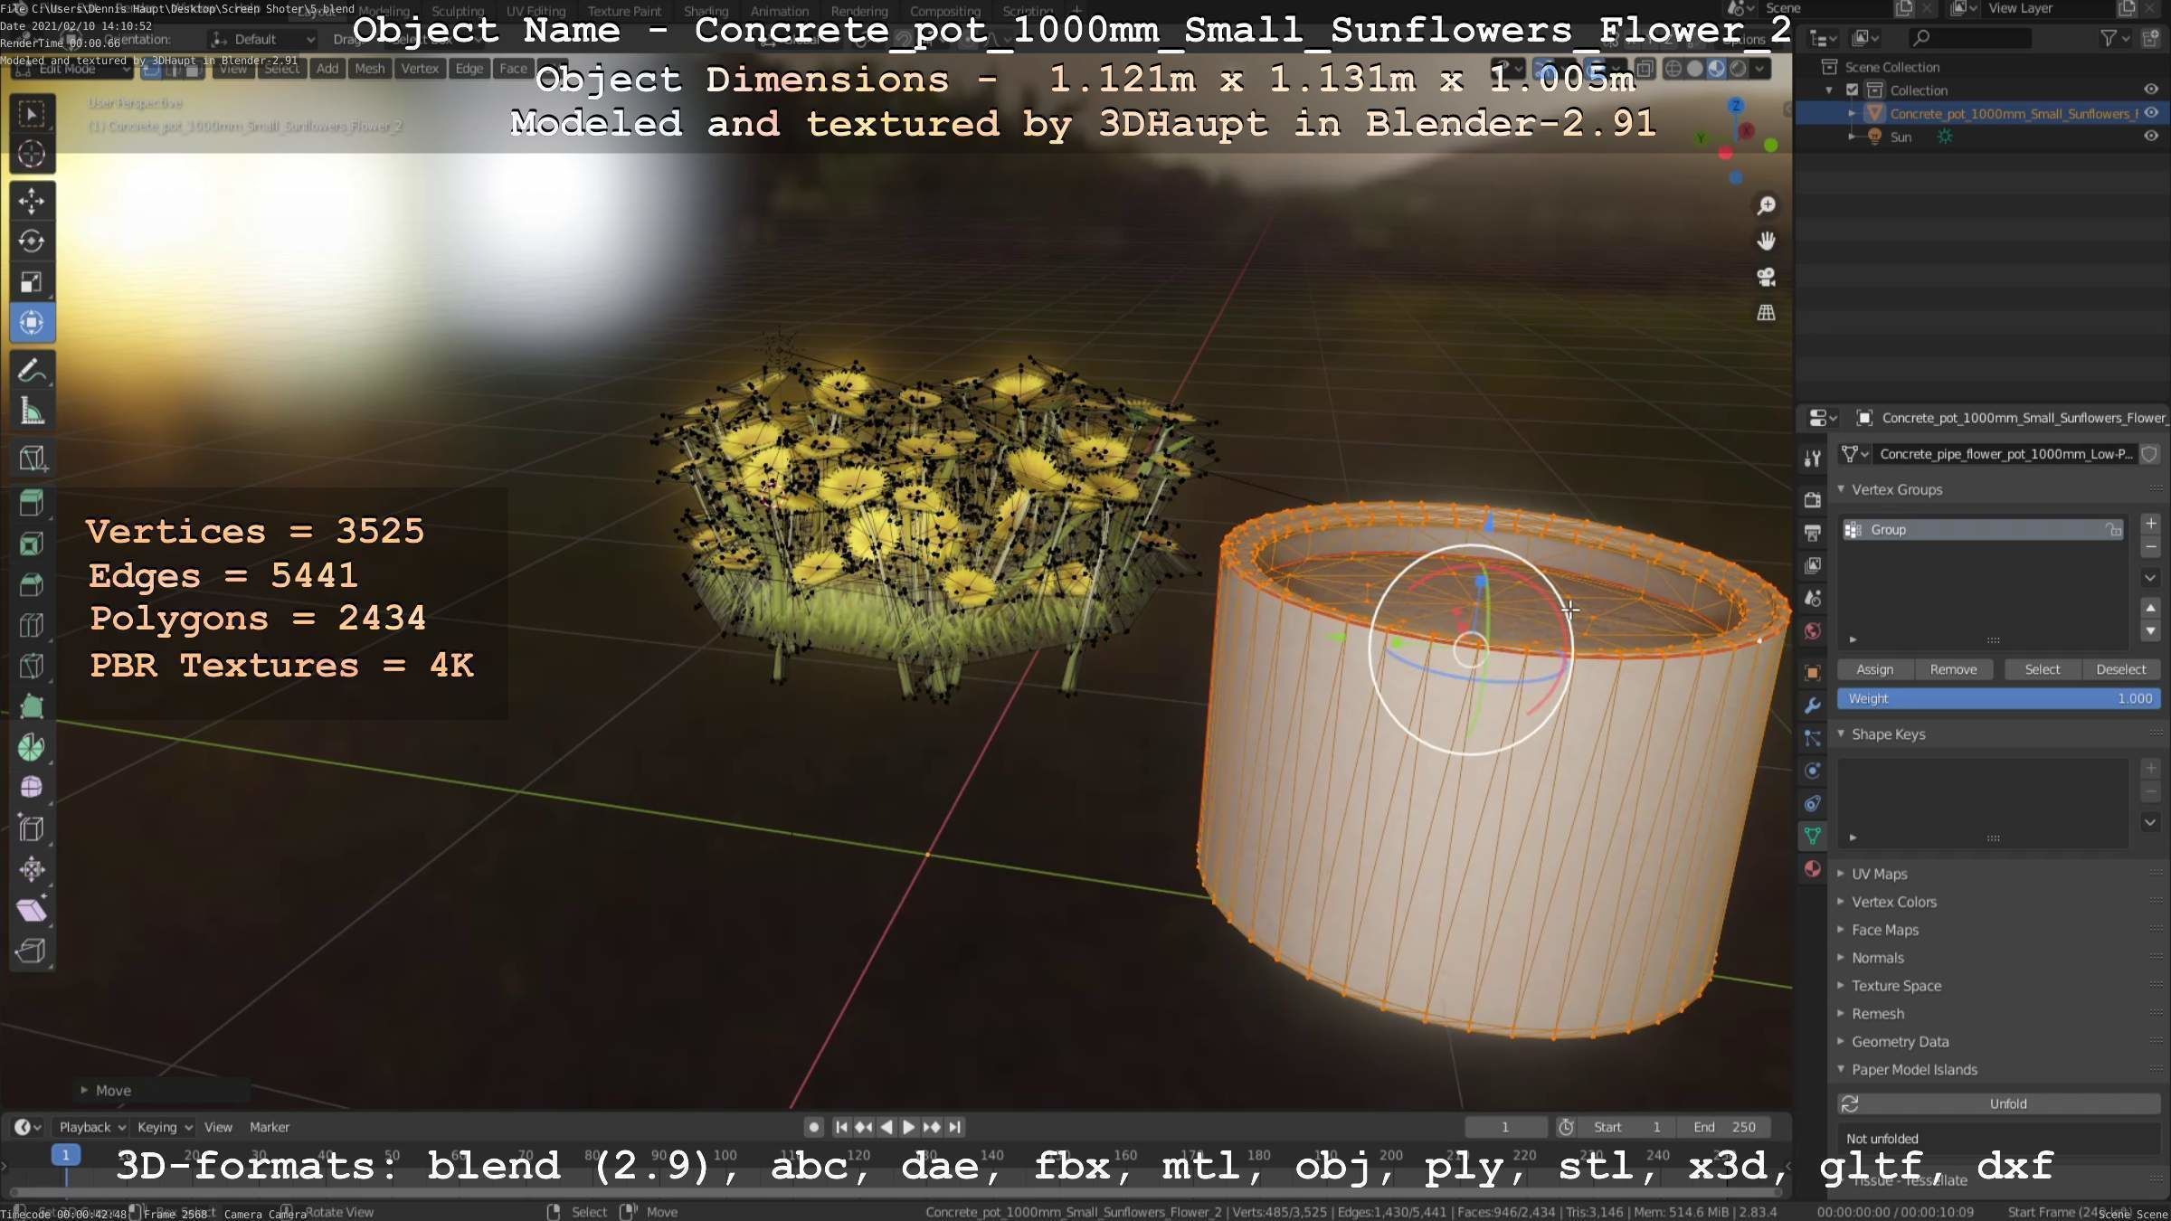
Task: Activate the Annotate tool
Action: 32,370
